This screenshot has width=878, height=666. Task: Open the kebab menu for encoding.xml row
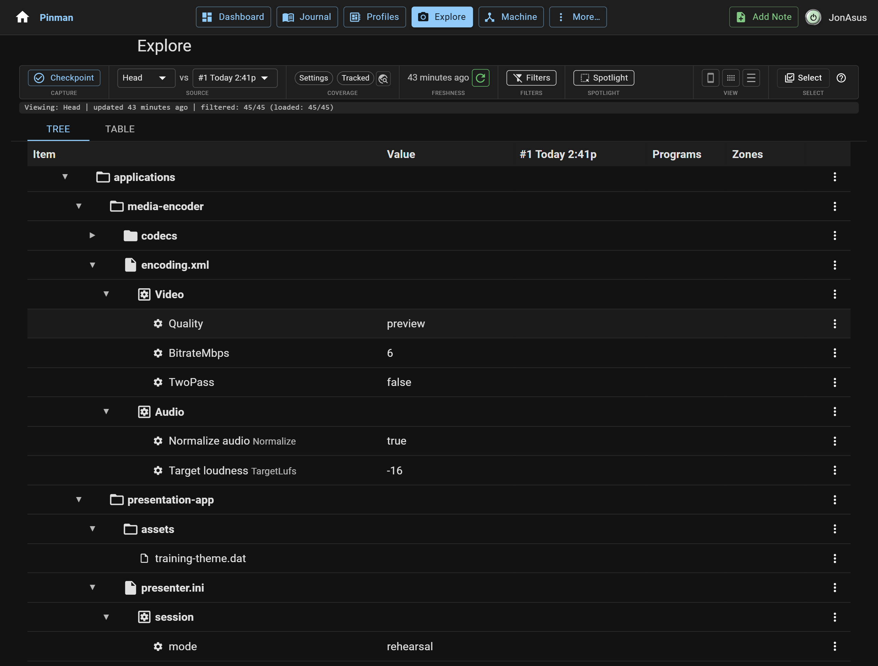tap(835, 265)
